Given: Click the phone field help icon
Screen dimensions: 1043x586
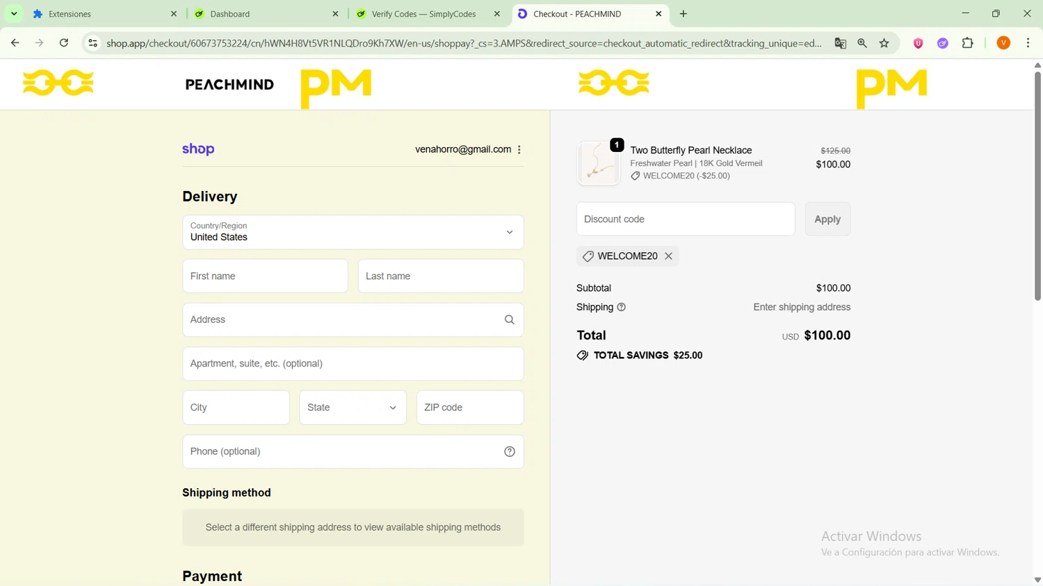Looking at the screenshot, I should tap(510, 452).
